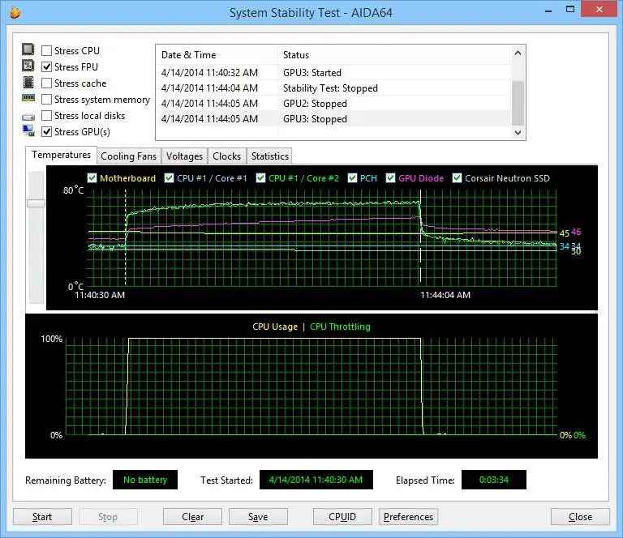Click the CPU Throttling graph legend label
The image size is (623, 538).
[340, 327]
